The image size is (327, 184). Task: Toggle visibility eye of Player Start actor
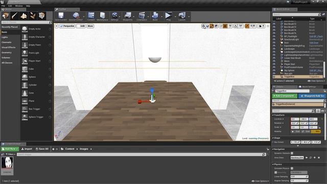[274, 64]
